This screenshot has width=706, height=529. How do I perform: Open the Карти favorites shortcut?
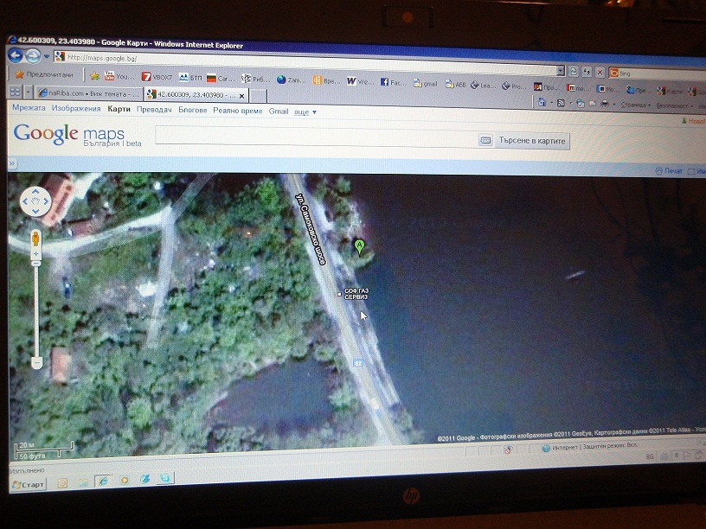point(669,91)
